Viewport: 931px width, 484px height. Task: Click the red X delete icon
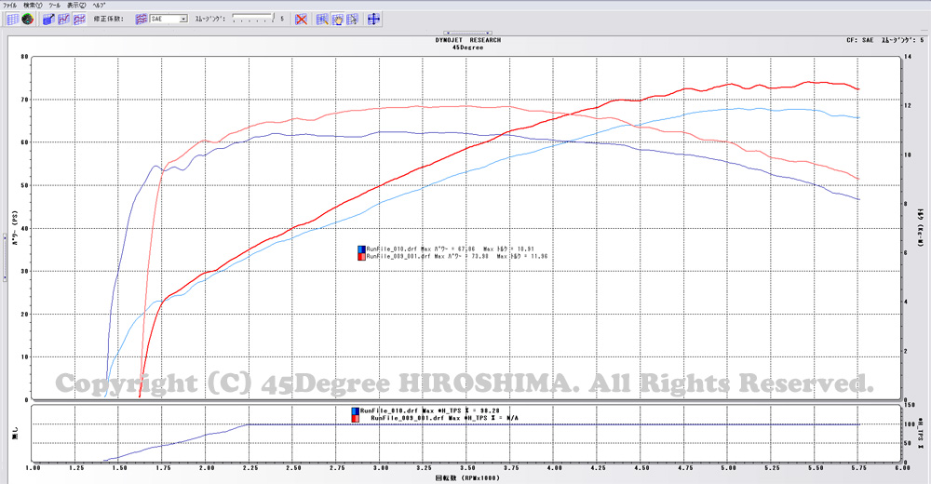point(302,19)
